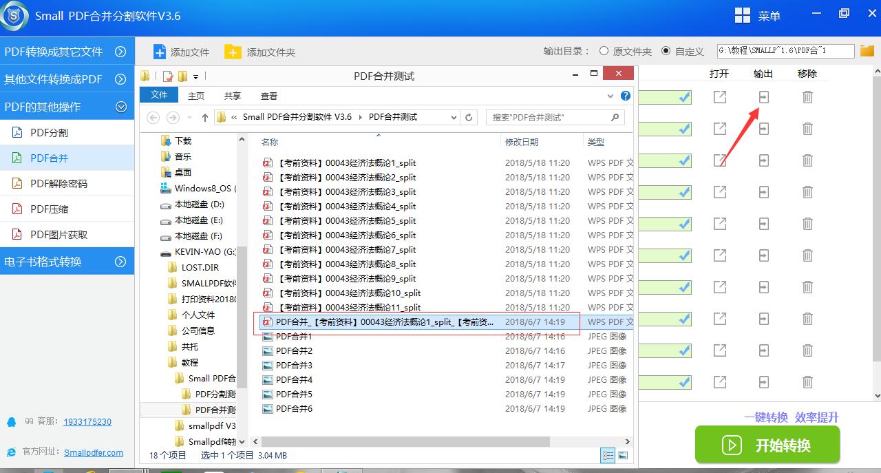The height and width of the screenshot is (473, 881).
Task: Open the Smallpdfer.com link
Action: pyautogui.click(x=94, y=453)
